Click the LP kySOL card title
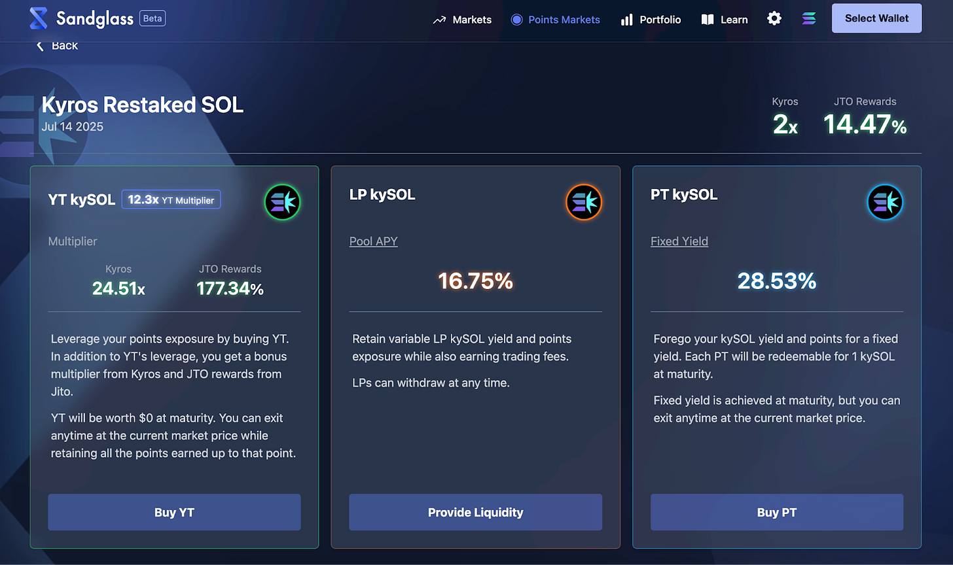Screen dimensions: 953x565 (382, 194)
